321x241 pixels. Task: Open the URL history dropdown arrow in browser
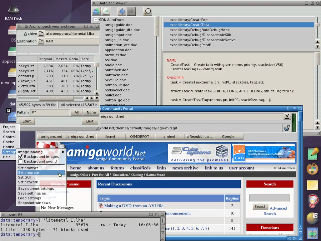(x=287, y=116)
